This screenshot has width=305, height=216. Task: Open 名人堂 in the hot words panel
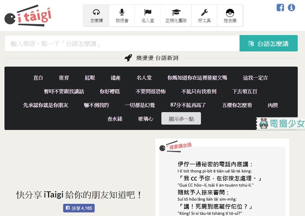point(144,78)
